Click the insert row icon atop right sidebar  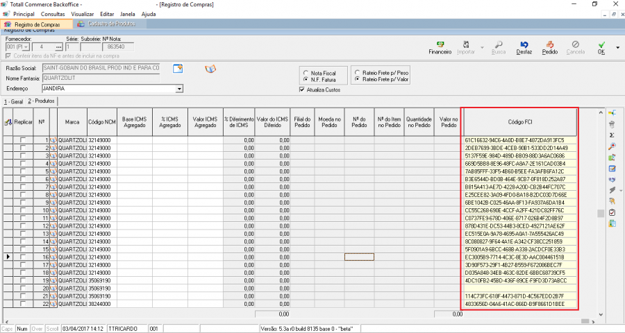coord(612,112)
